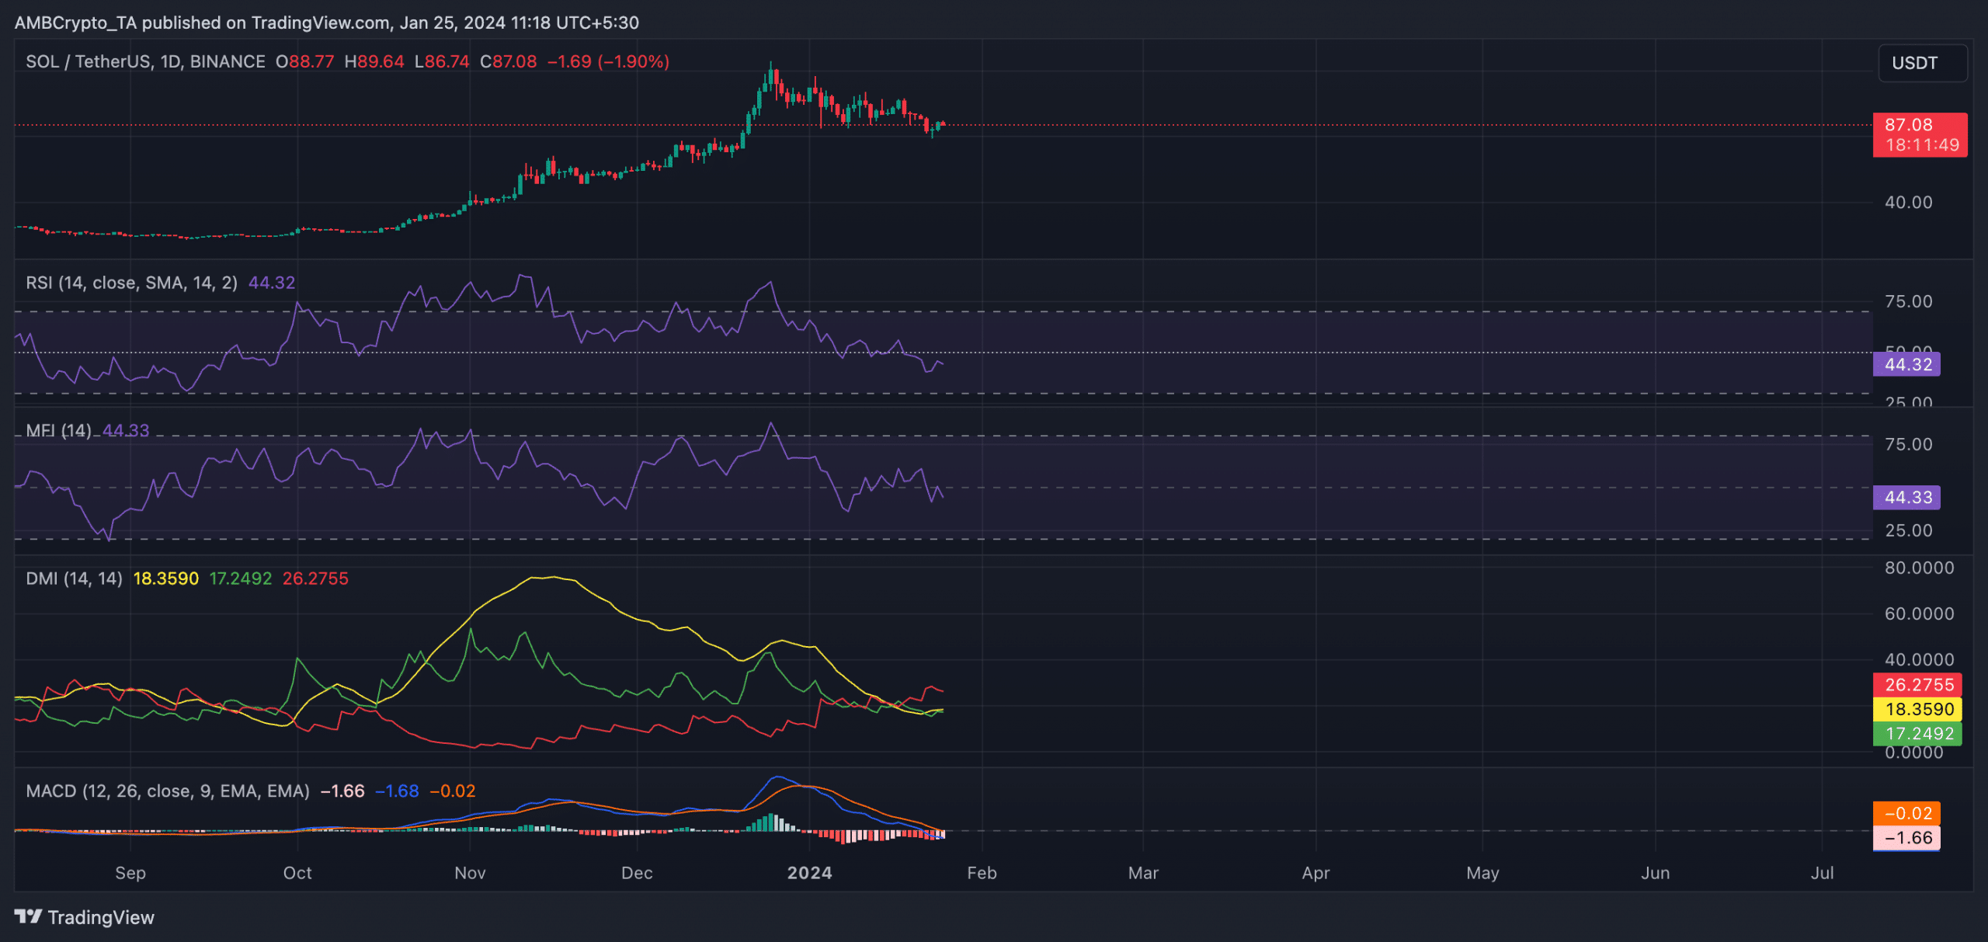Click the green 17.2492 +DI legend value
The image size is (1988, 942).
pos(241,579)
